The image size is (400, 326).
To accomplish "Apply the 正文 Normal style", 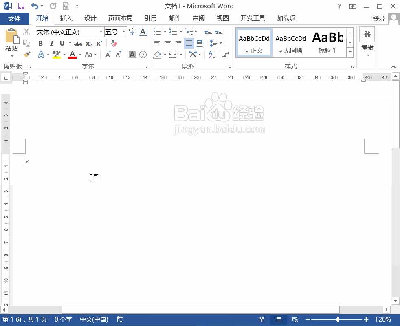I will point(254,42).
